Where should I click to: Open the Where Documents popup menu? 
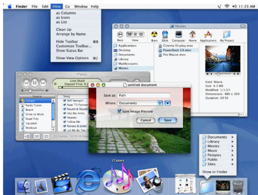140,103
